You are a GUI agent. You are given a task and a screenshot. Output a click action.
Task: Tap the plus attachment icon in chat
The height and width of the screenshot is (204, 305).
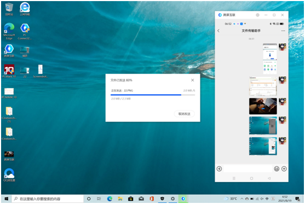pos(284,168)
